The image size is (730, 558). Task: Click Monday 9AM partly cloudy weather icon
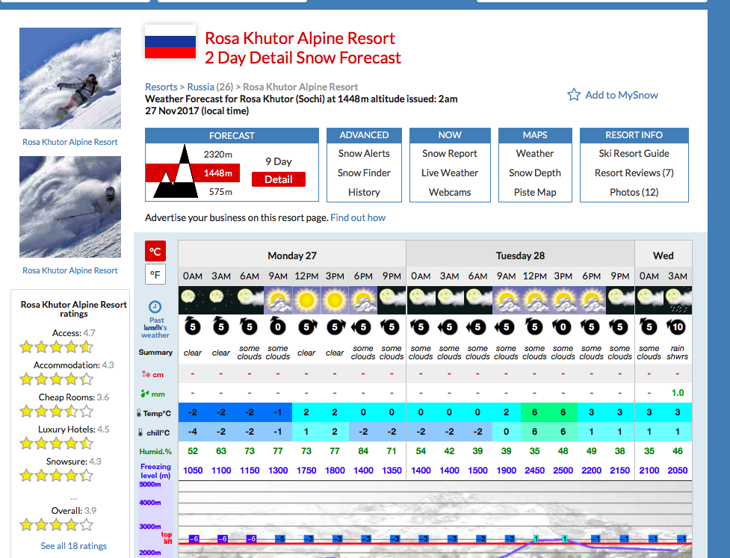tap(278, 300)
